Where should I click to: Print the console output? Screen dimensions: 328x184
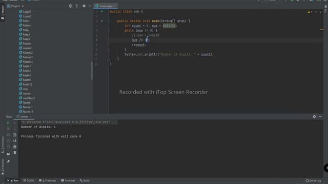(15, 147)
